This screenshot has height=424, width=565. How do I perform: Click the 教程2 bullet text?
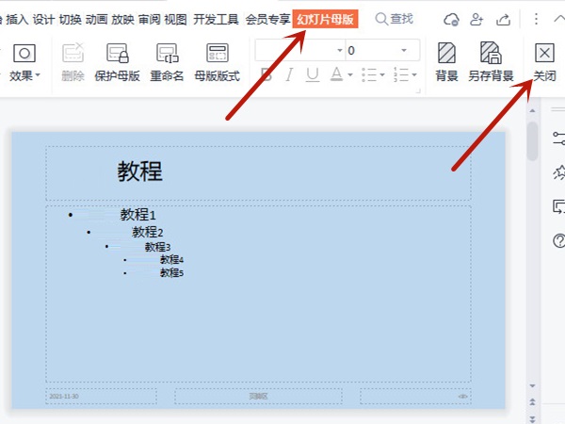tap(148, 232)
